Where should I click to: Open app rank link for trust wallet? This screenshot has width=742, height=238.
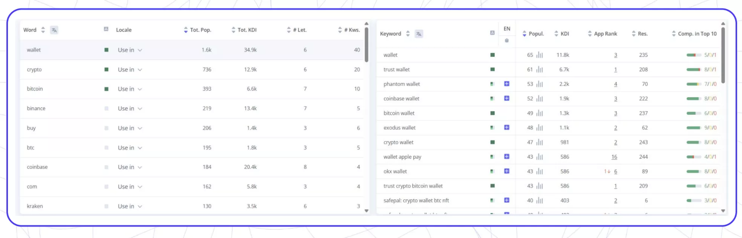[x=616, y=70]
